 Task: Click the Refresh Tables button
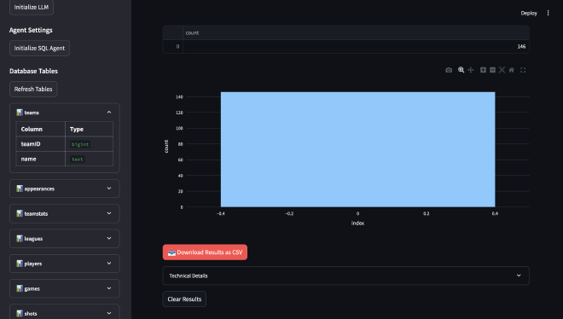33,89
